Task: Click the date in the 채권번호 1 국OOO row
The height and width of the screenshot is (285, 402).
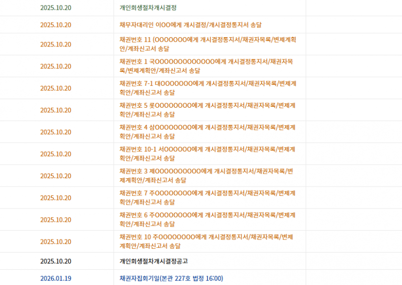Action: point(55,66)
